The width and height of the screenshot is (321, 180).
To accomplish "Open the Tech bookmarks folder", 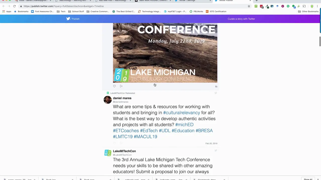I will tap(61, 11).
